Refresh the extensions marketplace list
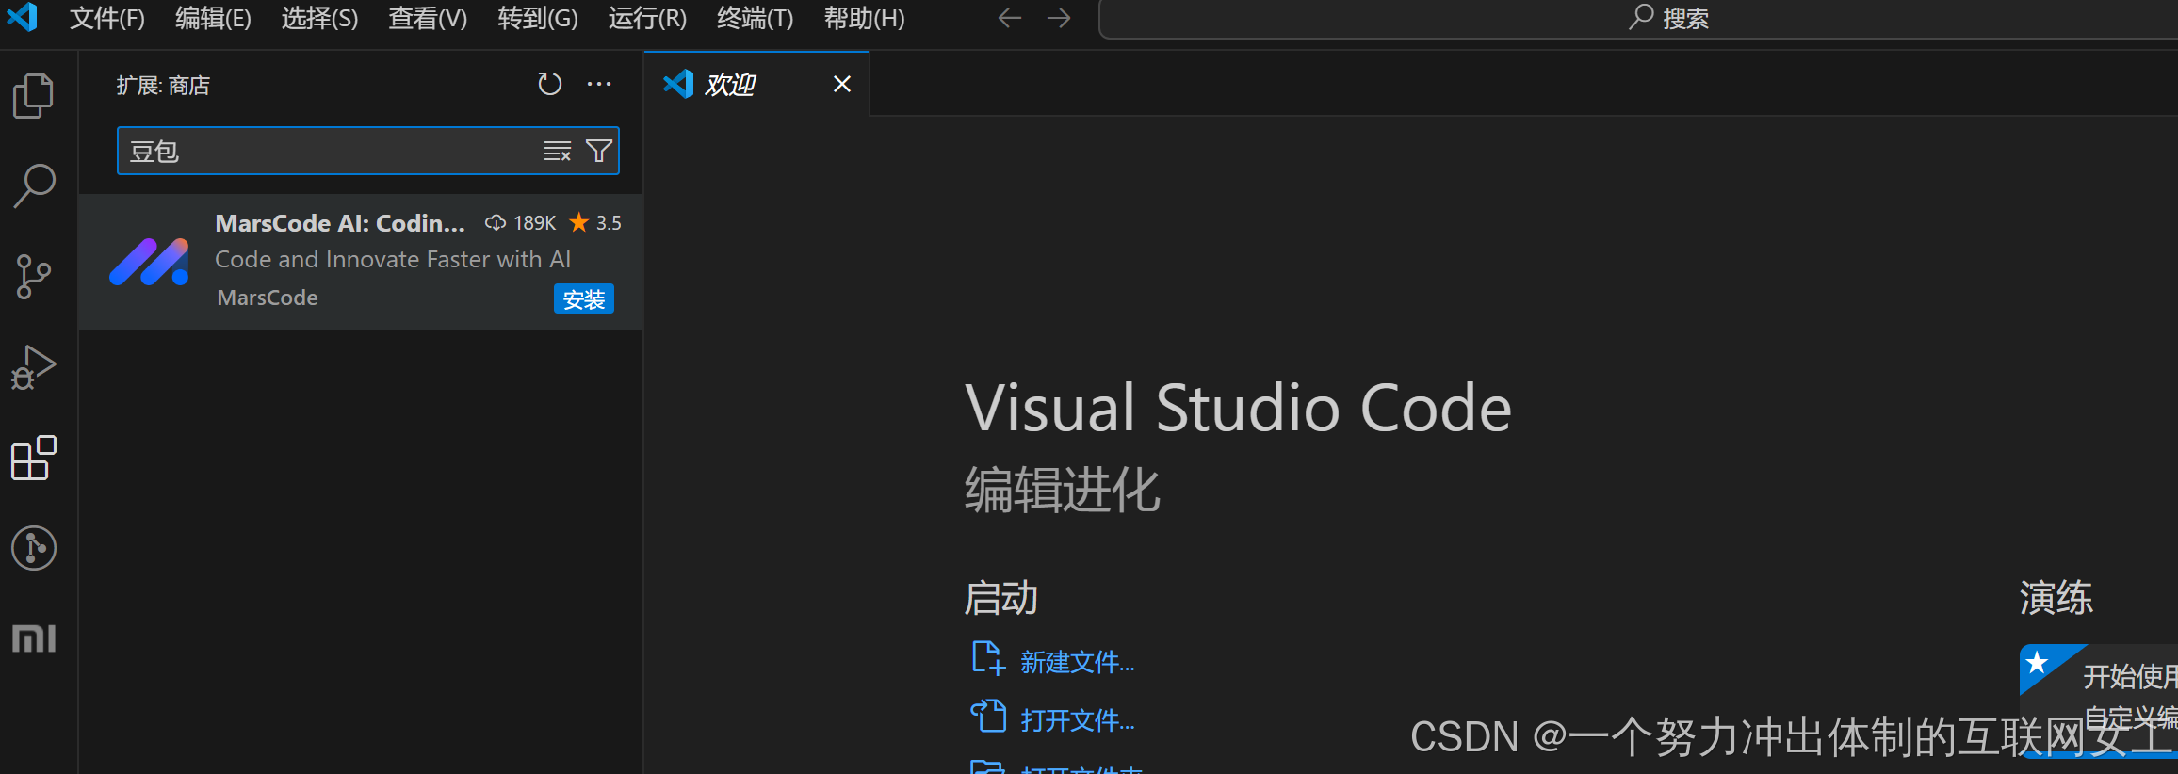This screenshot has width=2178, height=774. 550,85
